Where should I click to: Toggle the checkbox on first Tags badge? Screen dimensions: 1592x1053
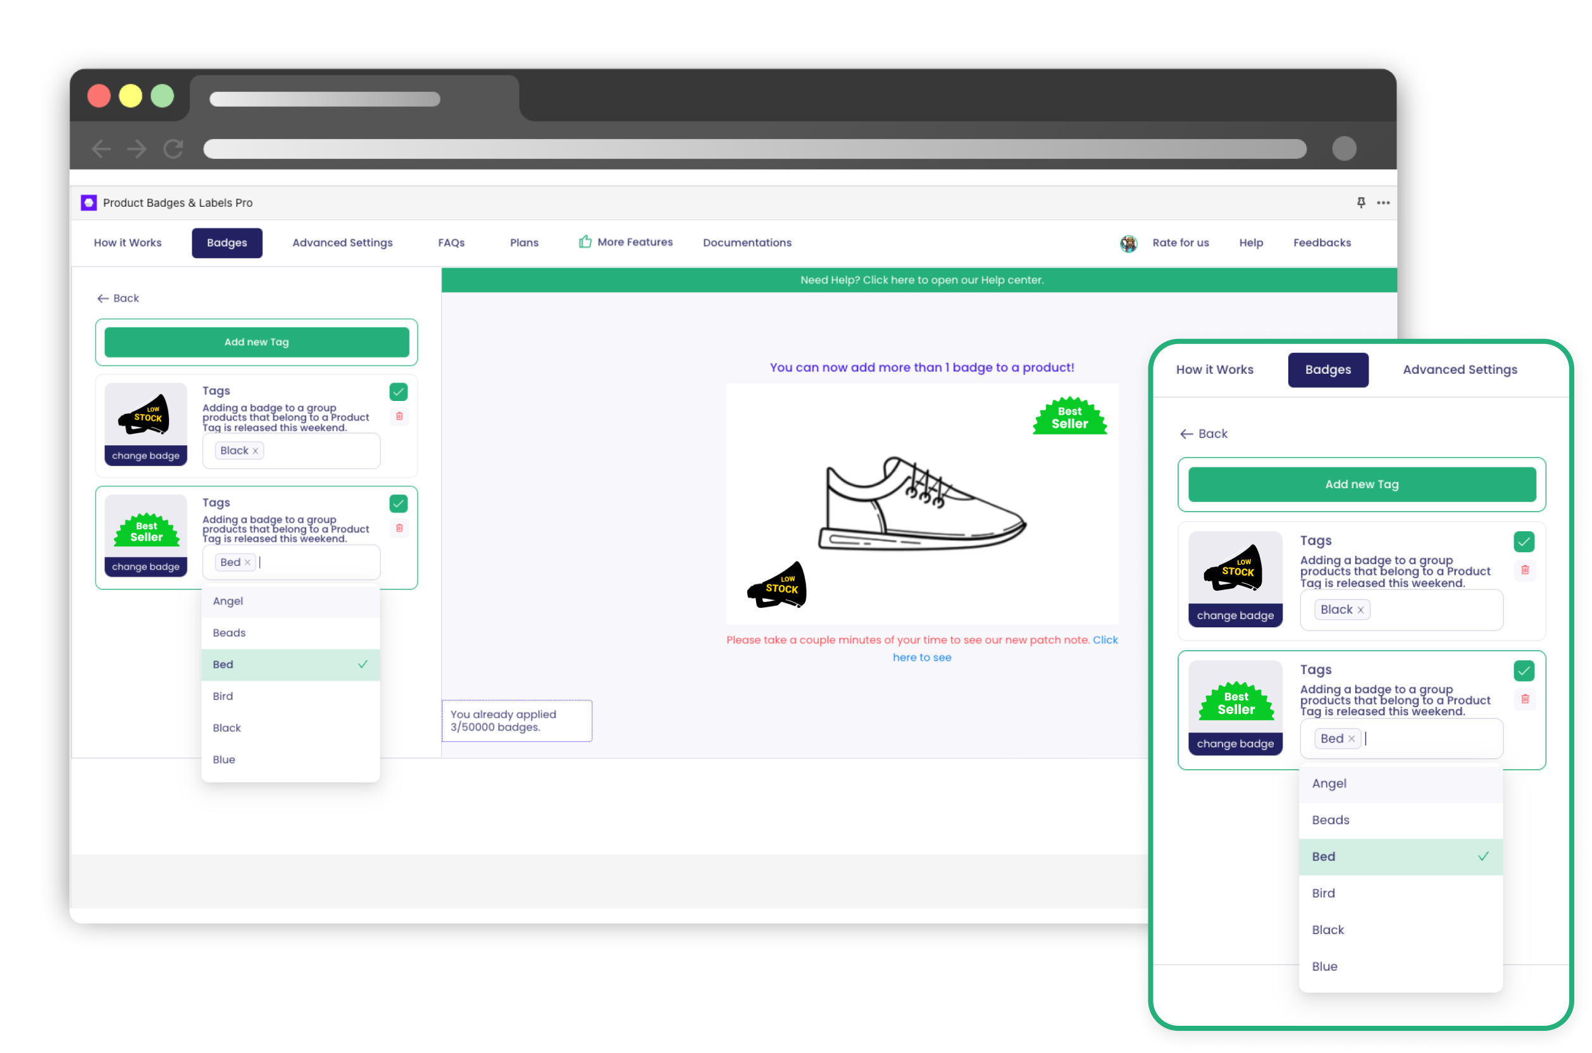[400, 391]
